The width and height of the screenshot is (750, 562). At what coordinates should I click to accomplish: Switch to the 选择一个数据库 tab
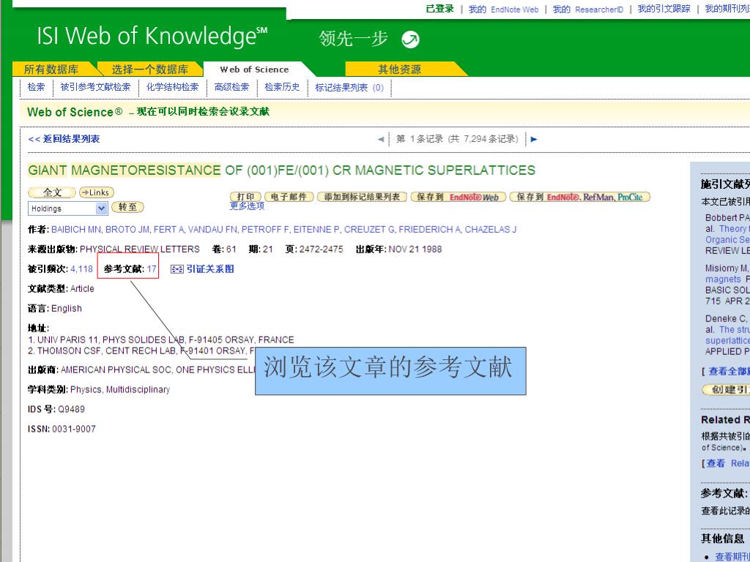point(149,70)
